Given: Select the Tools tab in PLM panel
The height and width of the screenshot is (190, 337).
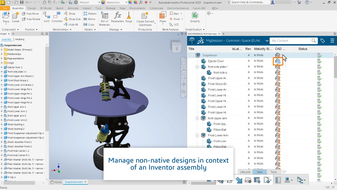Looking at the screenshot, I should coord(273,172).
